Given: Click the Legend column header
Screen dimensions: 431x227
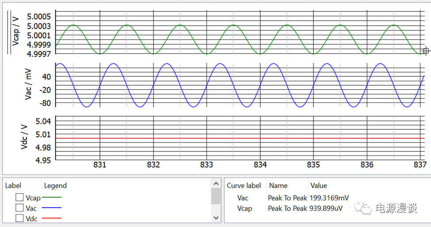Looking at the screenshot, I should tap(55, 185).
